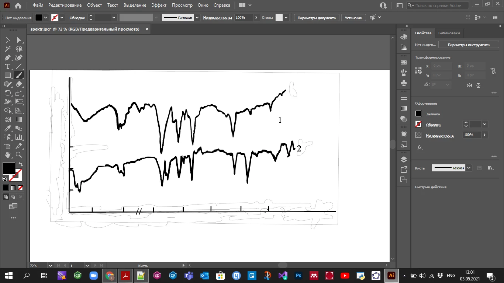This screenshot has height=283, width=504.
Task: Open the Файл menu
Action: click(38, 5)
